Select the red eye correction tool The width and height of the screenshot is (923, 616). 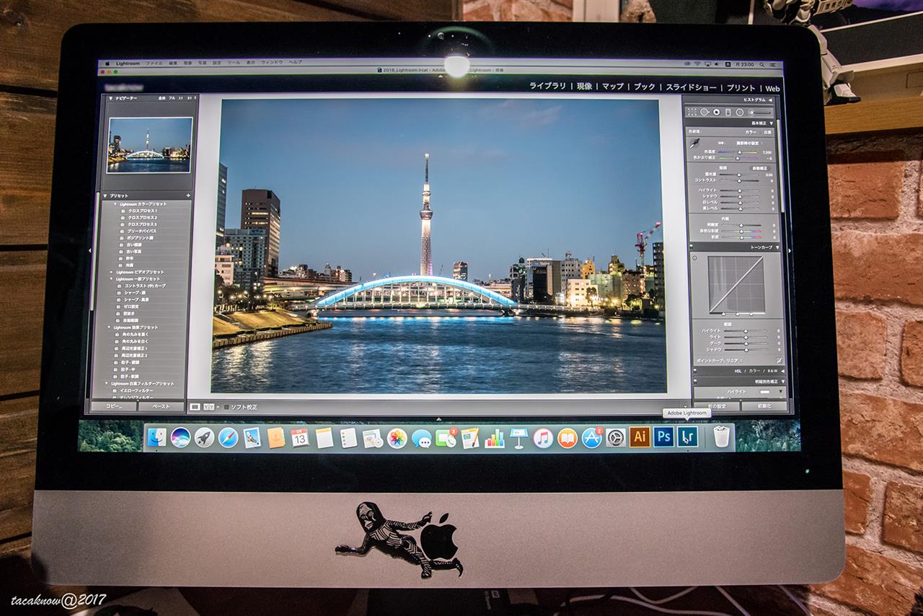[x=716, y=112]
